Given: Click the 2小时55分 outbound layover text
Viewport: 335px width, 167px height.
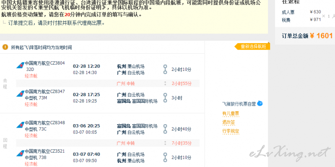Looking at the screenshot, I should tap(182, 83).
